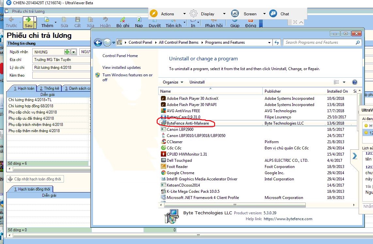Open the dropdown arrow next to Thêm
Image resolution: width=373 pixels, height=244 pixels.
click(56, 23)
